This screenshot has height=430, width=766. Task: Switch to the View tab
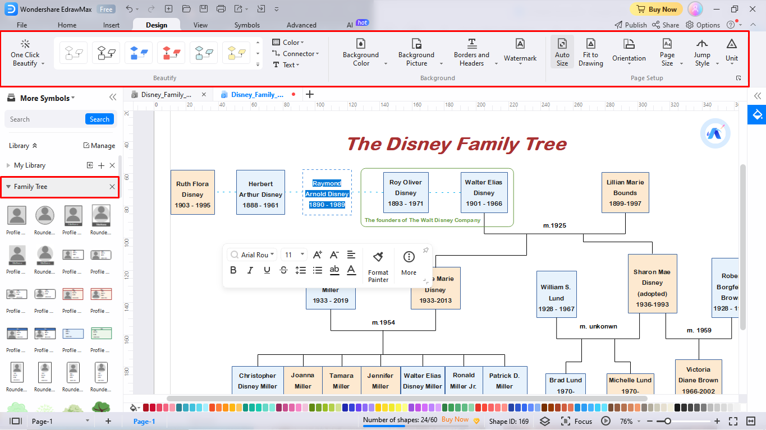(200, 25)
